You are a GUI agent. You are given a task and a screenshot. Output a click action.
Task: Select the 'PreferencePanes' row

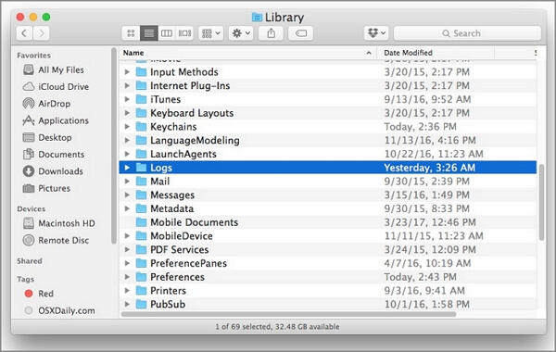[328, 263]
